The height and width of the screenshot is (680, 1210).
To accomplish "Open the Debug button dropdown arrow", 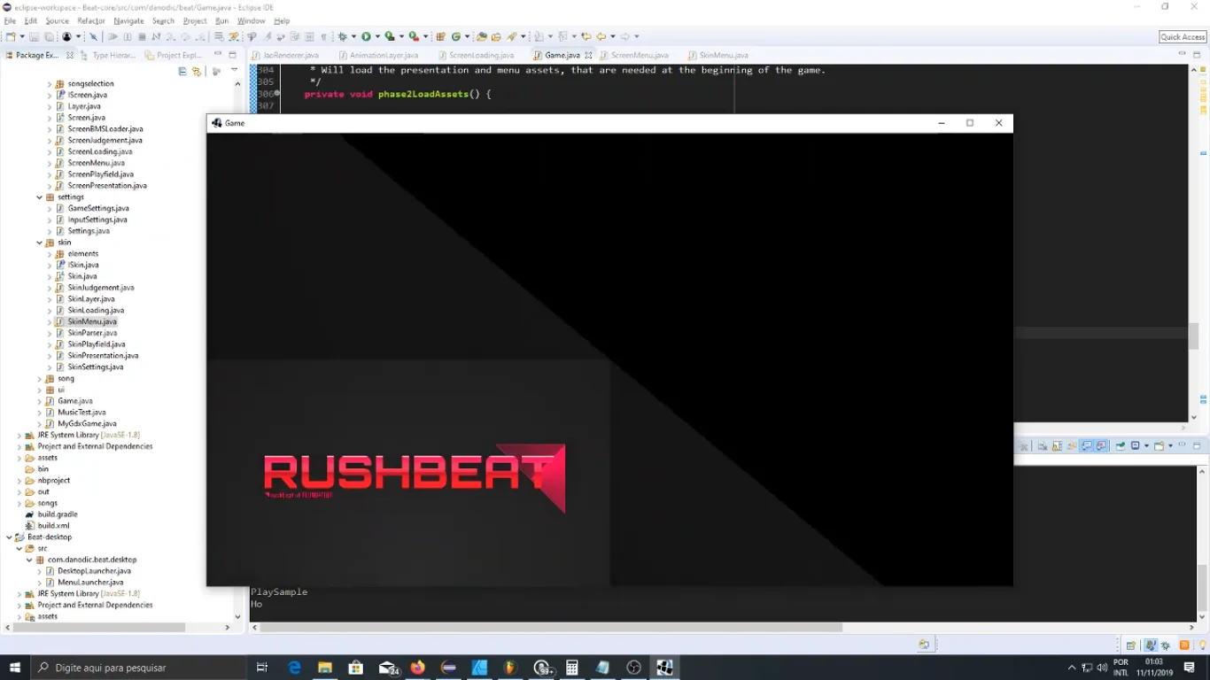I will tap(353, 36).
